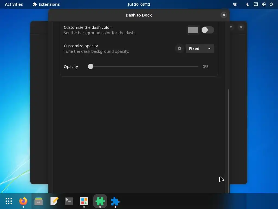Show the applications grid in dock
This screenshot has height=209, width=278.
[x=9, y=201]
